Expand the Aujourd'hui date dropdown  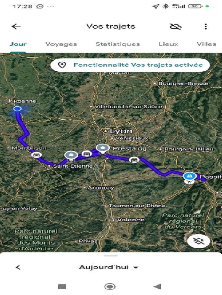[109, 267]
